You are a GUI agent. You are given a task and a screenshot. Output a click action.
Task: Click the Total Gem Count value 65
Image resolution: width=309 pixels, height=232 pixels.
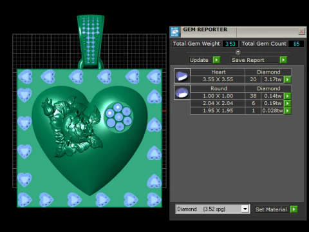296,44
